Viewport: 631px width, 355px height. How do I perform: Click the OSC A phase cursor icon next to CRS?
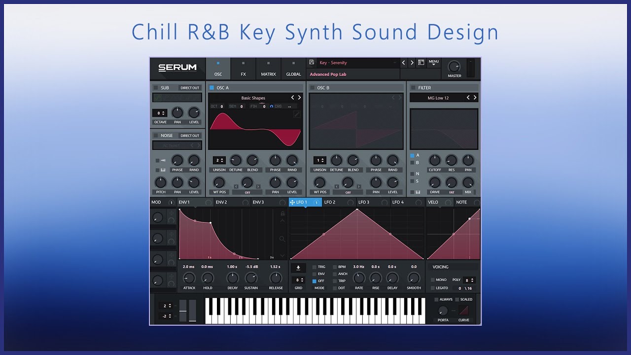271,106
